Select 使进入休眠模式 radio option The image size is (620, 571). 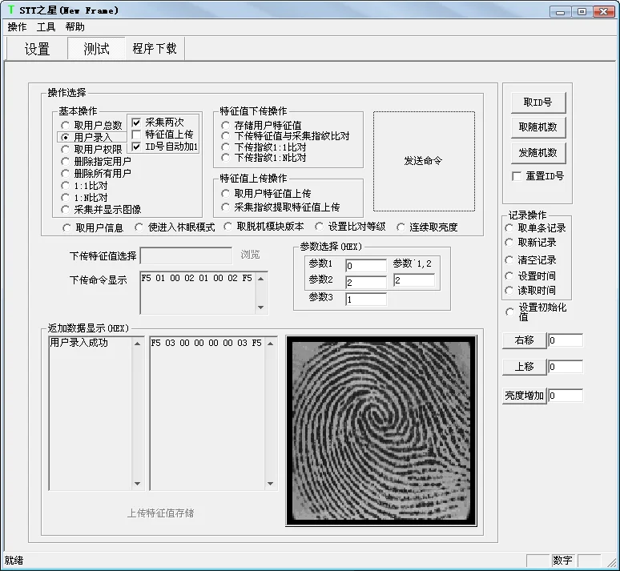coord(175,227)
